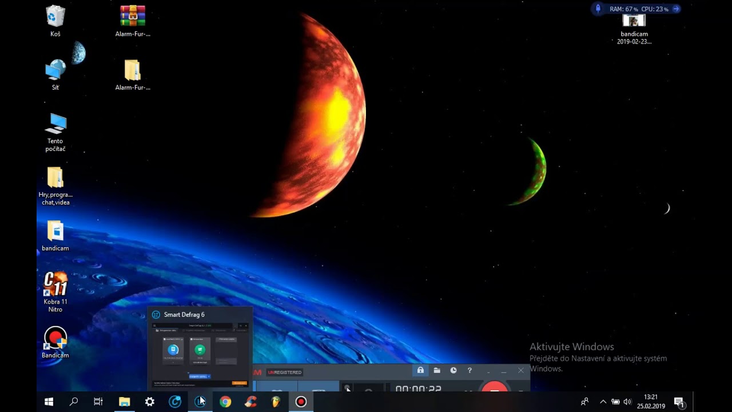
Task: Click the Bandicam recording taskbar icon
Action: click(301, 402)
